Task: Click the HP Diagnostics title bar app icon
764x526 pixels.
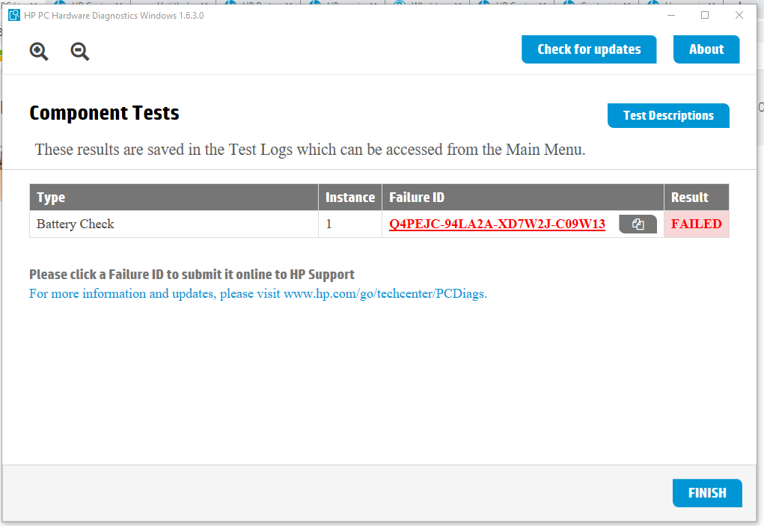Action: click(14, 15)
